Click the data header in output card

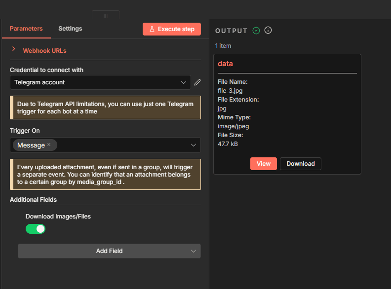(x=225, y=64)
